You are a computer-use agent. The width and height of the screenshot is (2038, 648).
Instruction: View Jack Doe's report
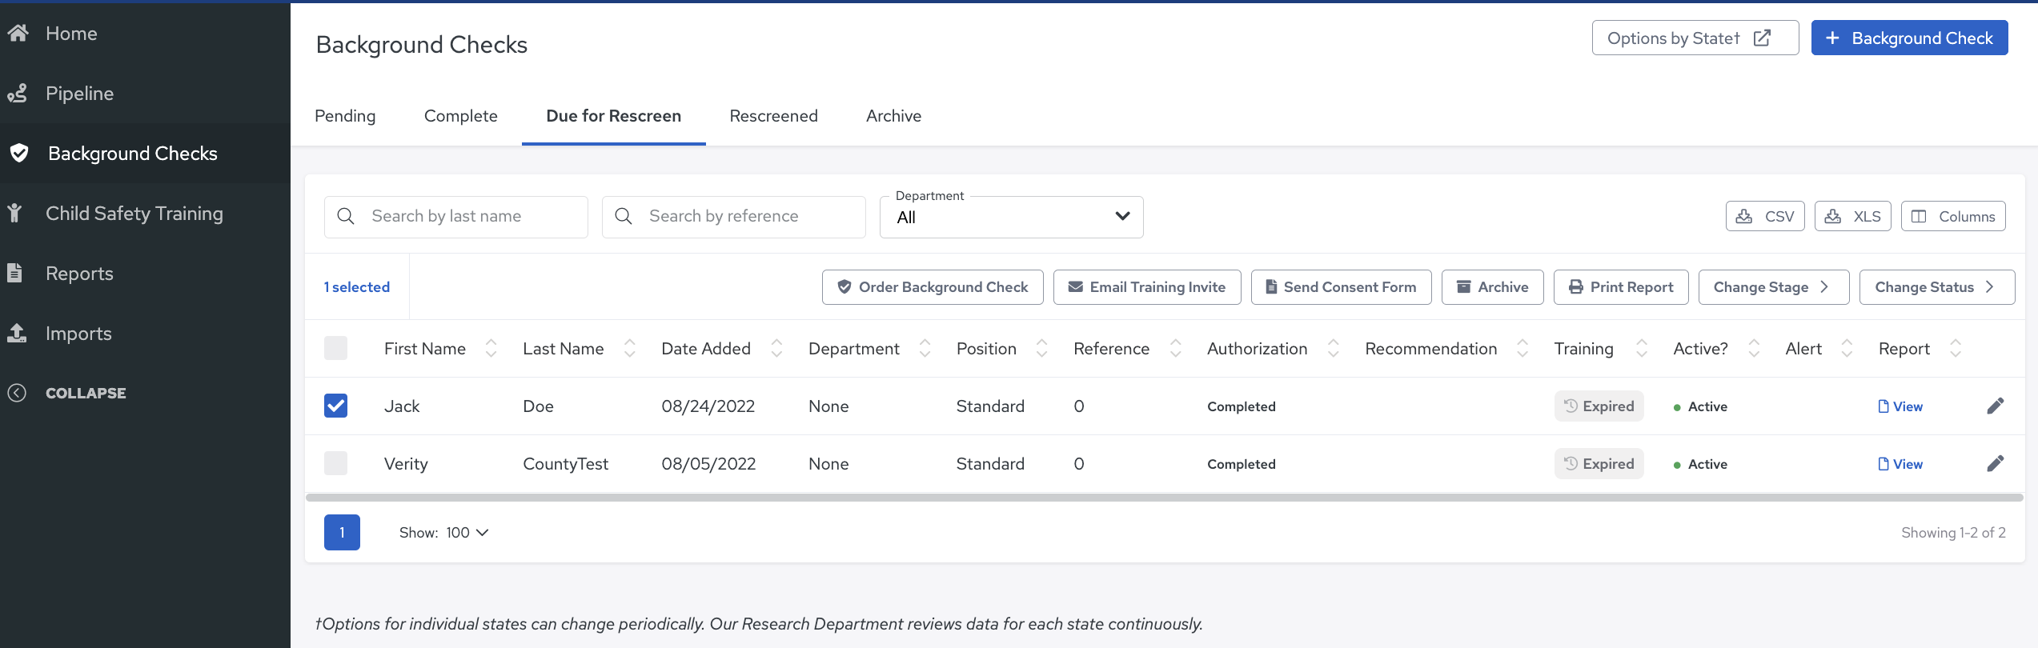1900,406
